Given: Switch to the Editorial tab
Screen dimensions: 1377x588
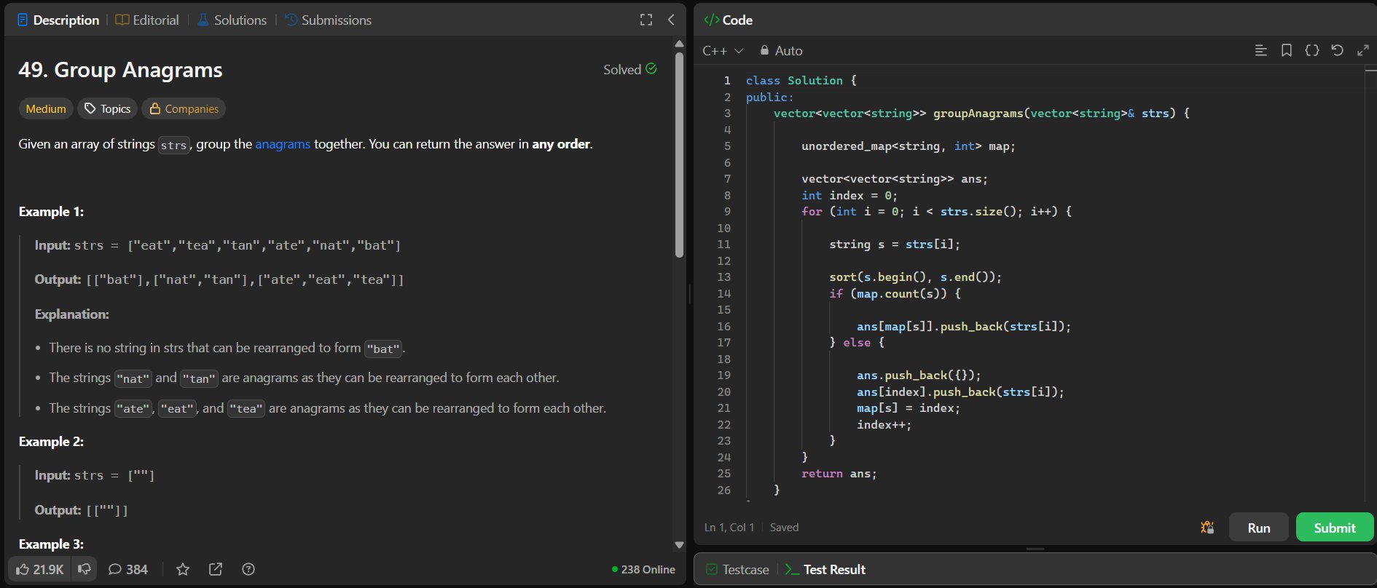Looking at the screenshot, I should click(147, 20).
